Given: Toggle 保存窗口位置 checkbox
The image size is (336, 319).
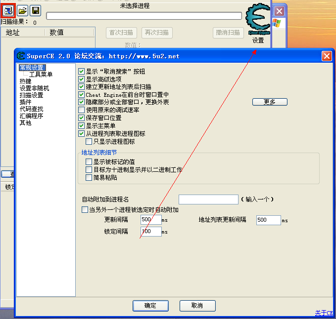Looking at the screenshot, I should click(x=81, y=118).
